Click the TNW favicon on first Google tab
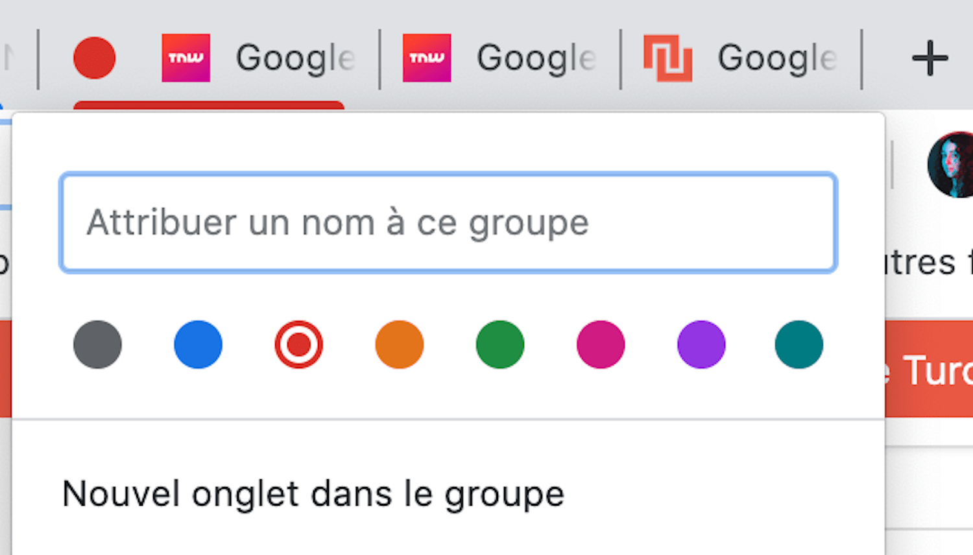 pos(186,58)
